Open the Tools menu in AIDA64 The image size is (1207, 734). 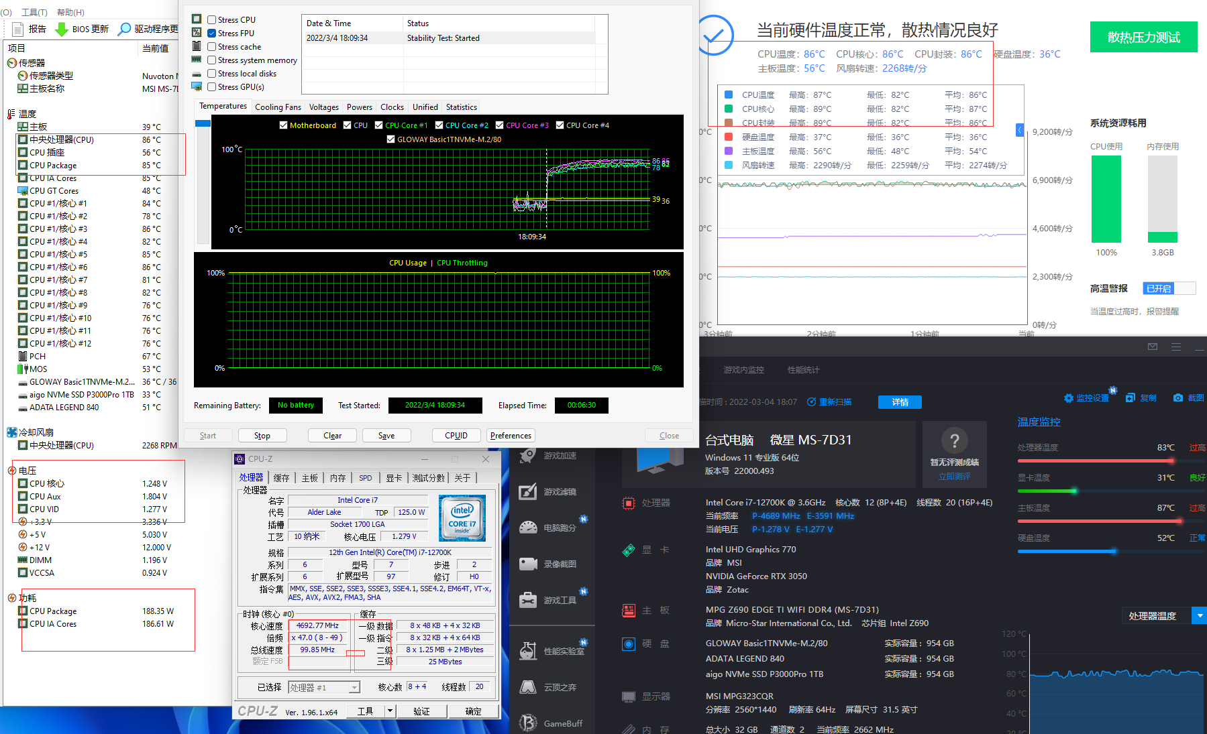click(34, 12)
